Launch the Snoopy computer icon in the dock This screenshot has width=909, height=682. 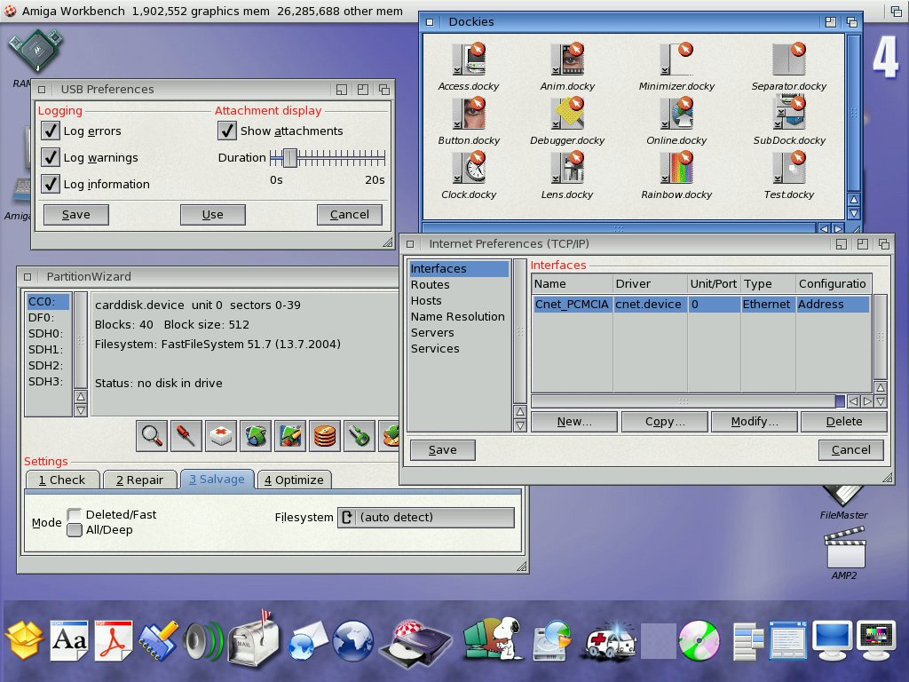(x=494, y=639)
